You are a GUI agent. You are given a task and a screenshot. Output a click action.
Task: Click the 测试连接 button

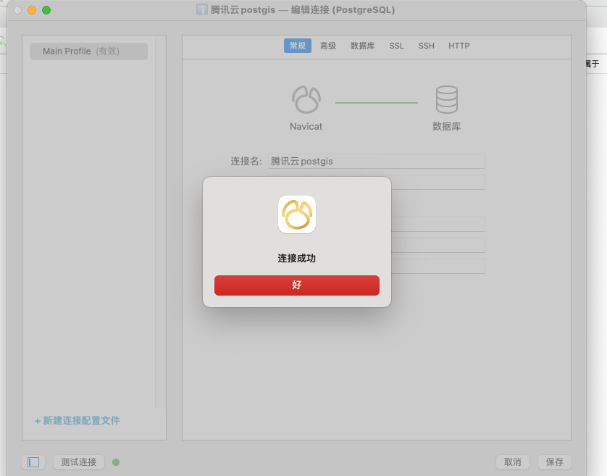(x=78, y=462)
